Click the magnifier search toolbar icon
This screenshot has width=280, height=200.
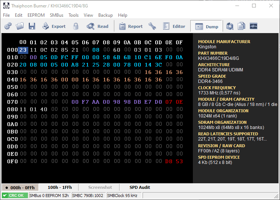(230, 26)
